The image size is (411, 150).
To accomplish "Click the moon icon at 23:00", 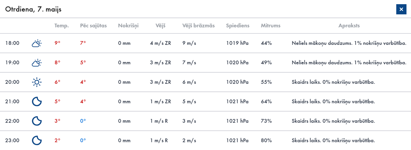I will 37,140.
